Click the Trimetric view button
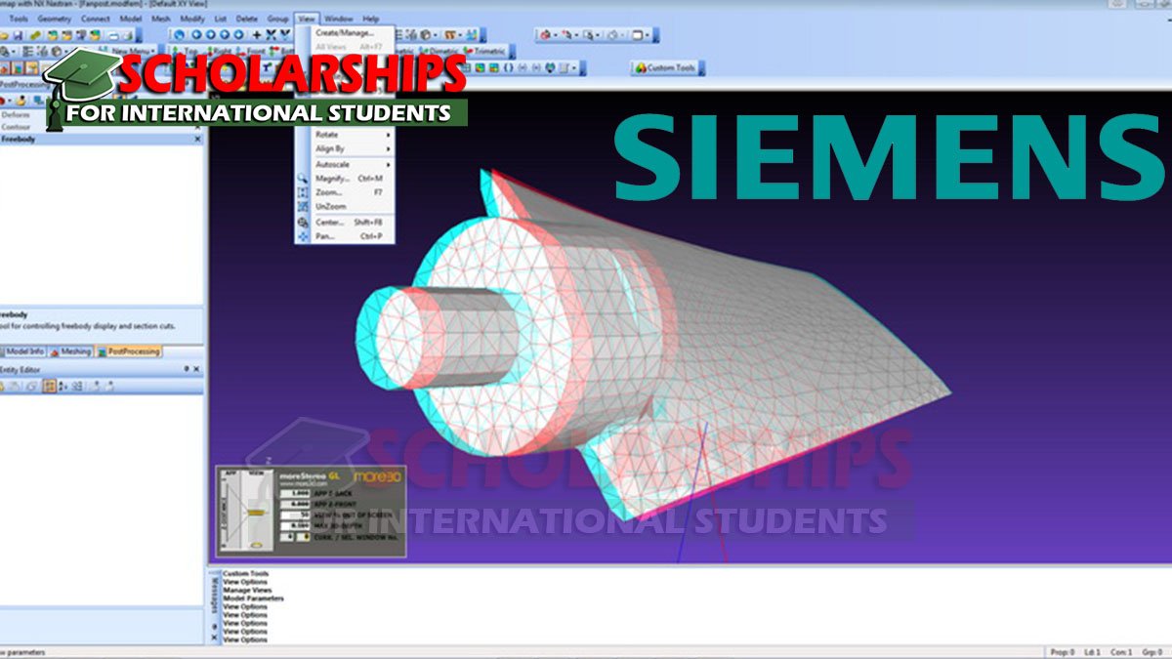Viewport: 1172px width, 659px height. click(484, 51)
